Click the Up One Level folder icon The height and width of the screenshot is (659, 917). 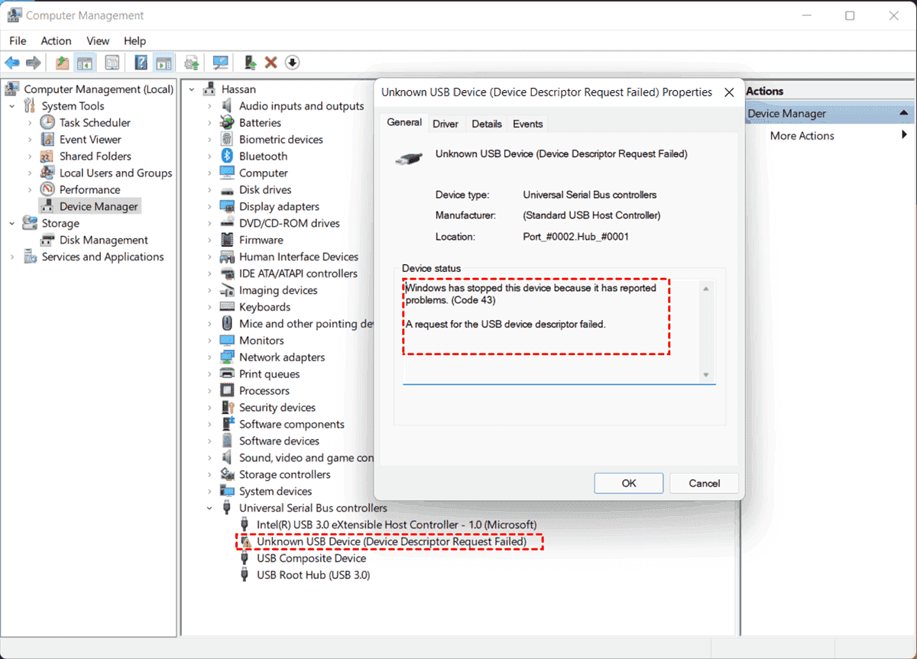tap(62, 63)
